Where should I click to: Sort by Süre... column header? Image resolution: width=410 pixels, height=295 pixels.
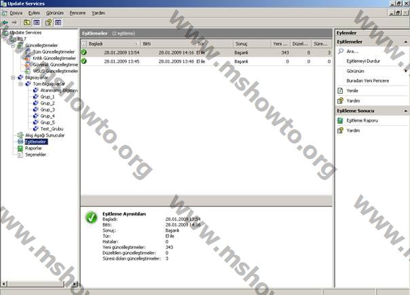pyautogui.click(x=322, y=44)
